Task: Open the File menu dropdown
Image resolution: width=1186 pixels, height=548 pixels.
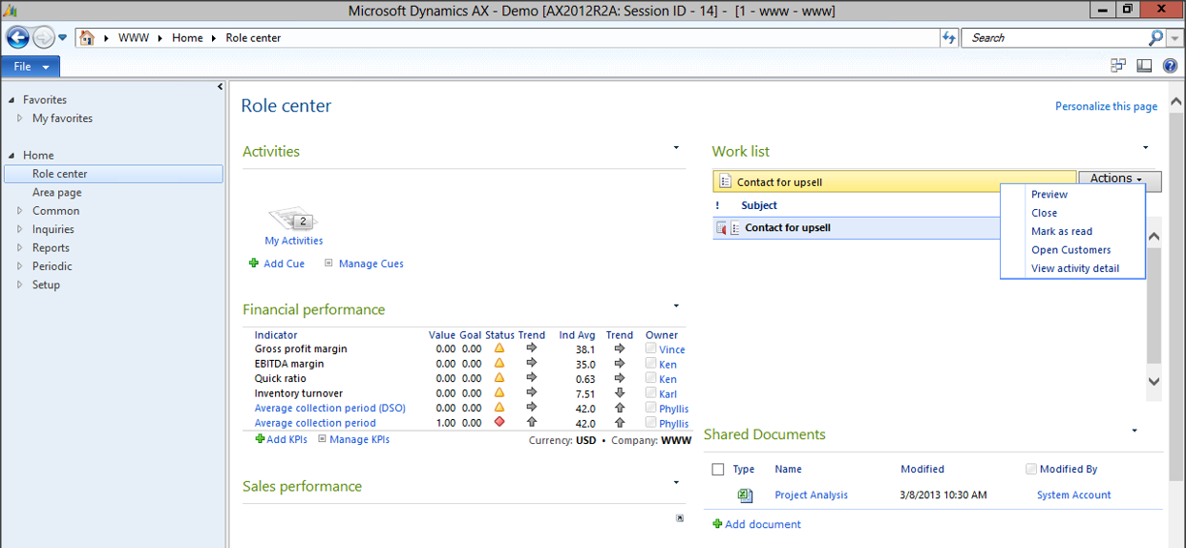Action: pyautogui.click(x=31, y=67)
